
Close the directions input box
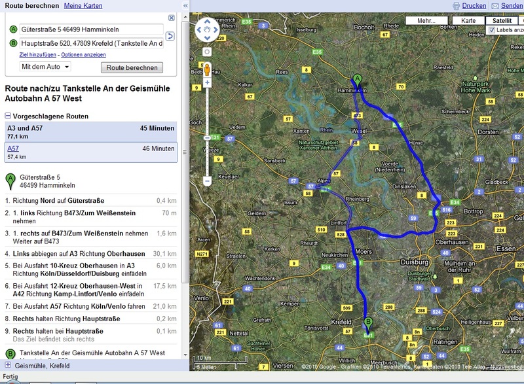pyautogui.click(x=172, y=18)
